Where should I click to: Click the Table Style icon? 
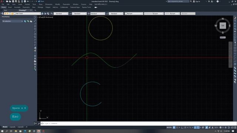coord(89,14)
